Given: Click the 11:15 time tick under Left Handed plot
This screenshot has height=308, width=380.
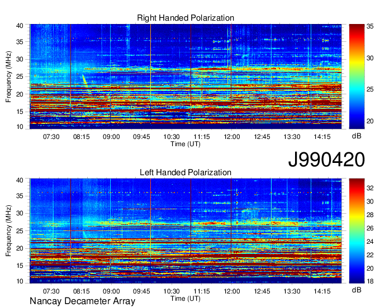Looking at the screenshot, I should (202, 291).
